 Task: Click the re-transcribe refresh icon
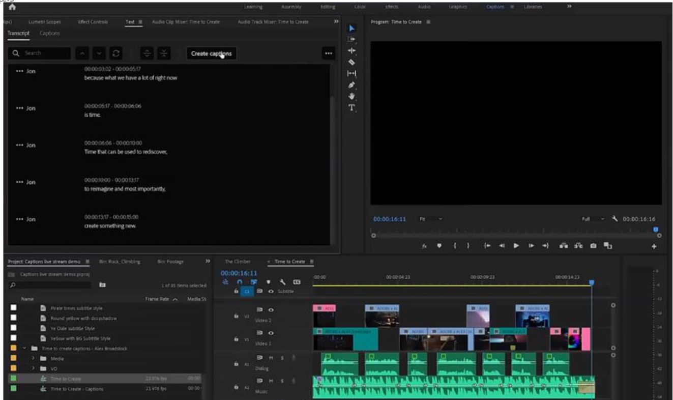[116, 53]
